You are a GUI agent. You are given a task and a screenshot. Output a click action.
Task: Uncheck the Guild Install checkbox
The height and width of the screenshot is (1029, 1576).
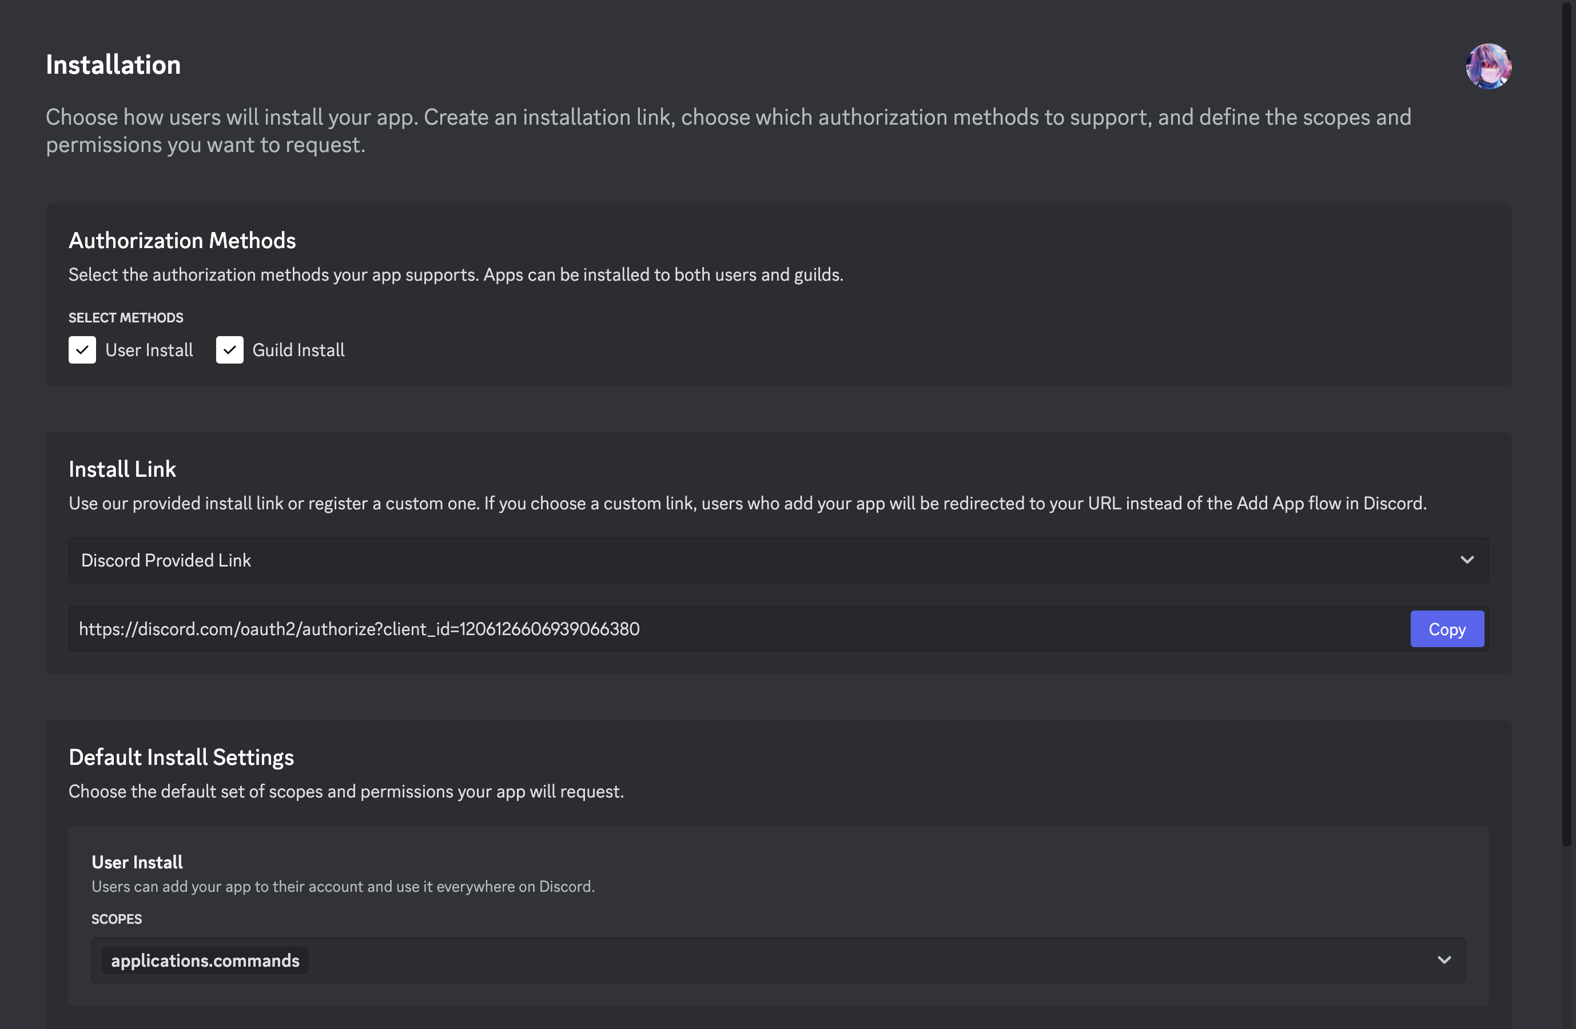point(229,350)
